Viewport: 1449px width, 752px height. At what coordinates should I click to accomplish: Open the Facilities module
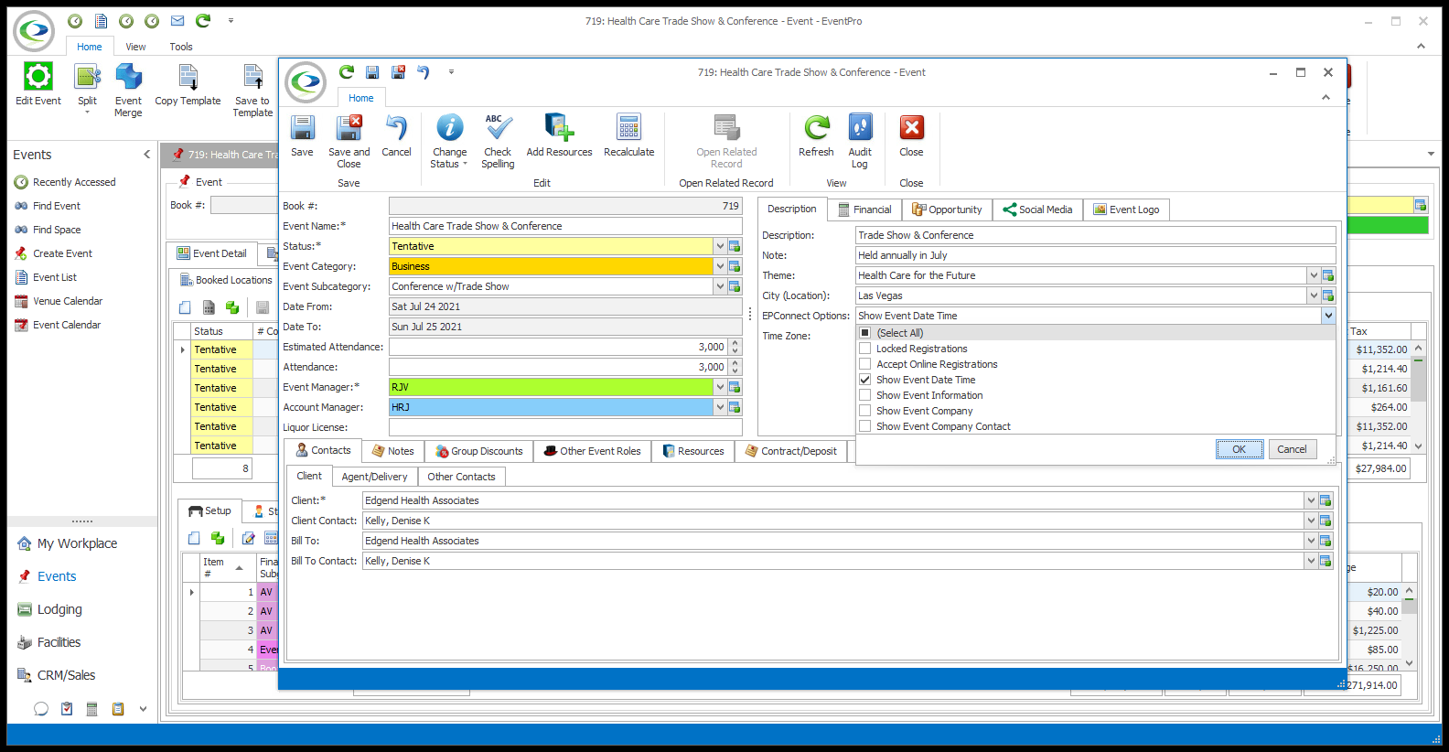pos(49,642)
